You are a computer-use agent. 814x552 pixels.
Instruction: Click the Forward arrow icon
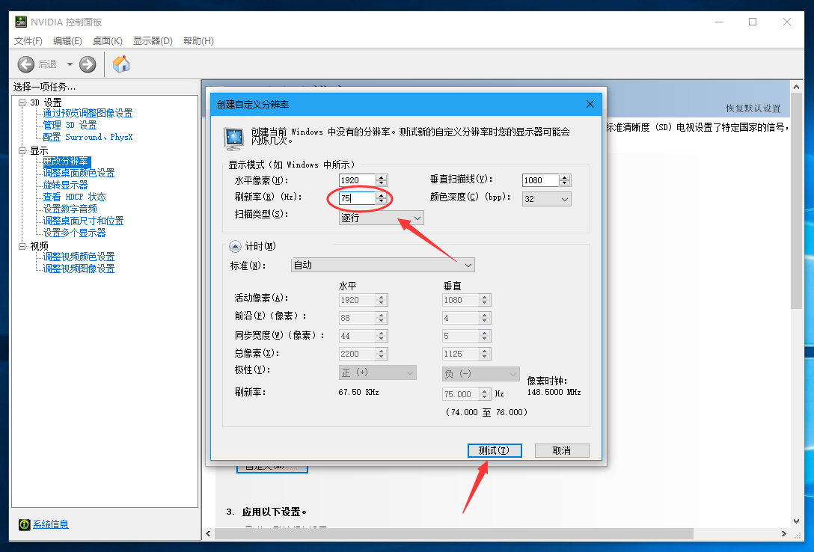coord(88,64)
